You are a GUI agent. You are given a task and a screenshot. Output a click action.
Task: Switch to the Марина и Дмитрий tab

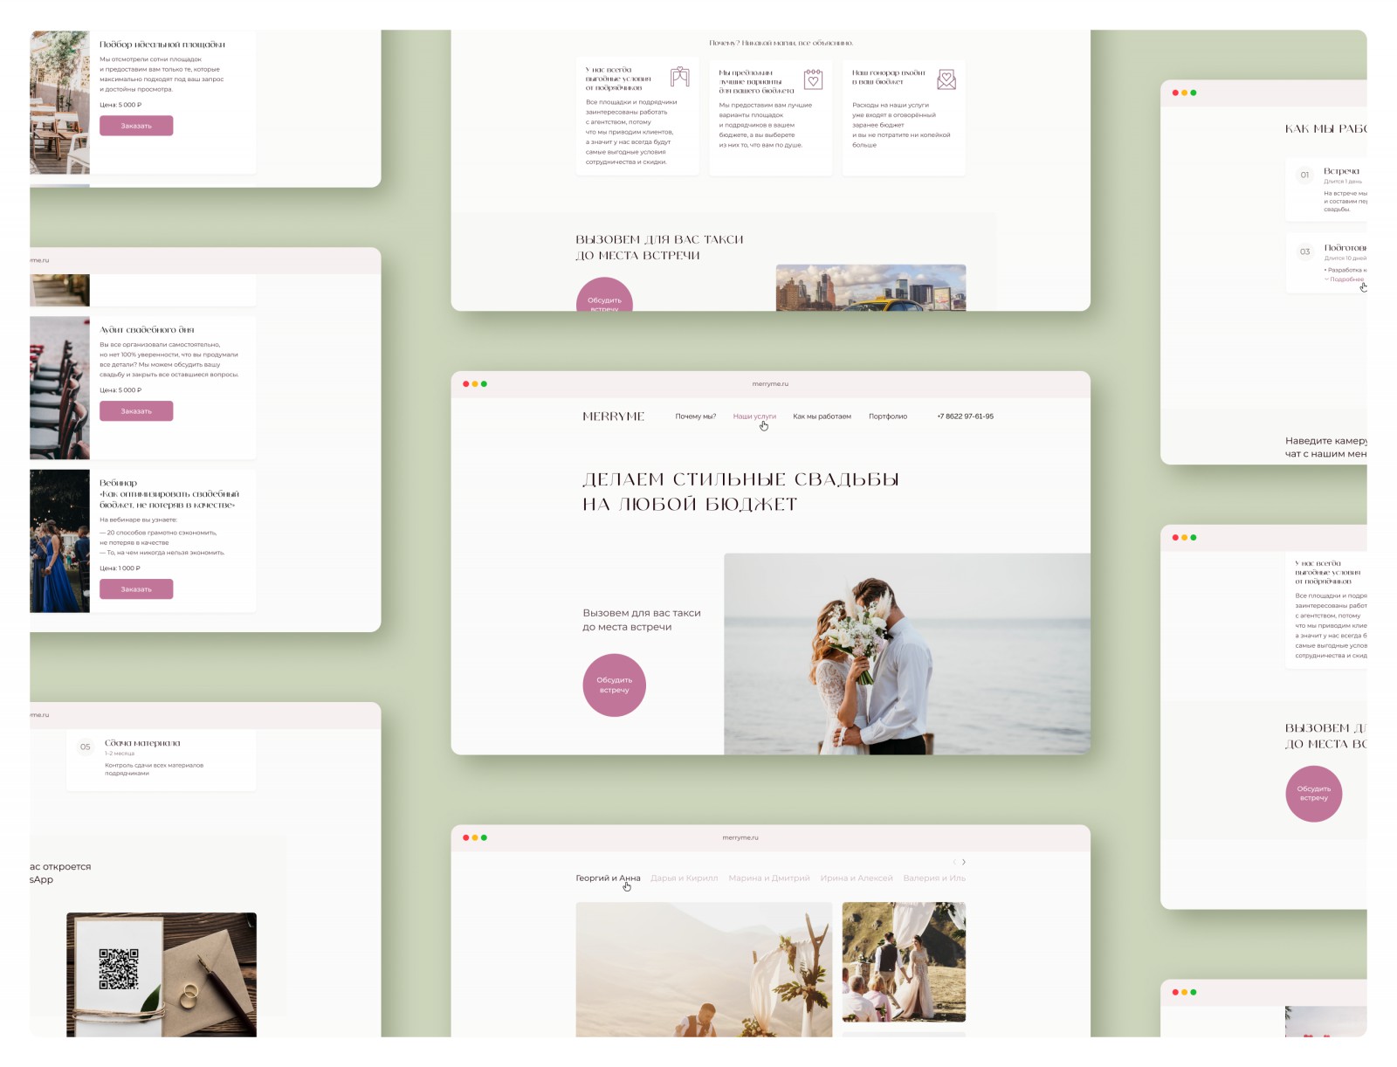tap(769, 878)
